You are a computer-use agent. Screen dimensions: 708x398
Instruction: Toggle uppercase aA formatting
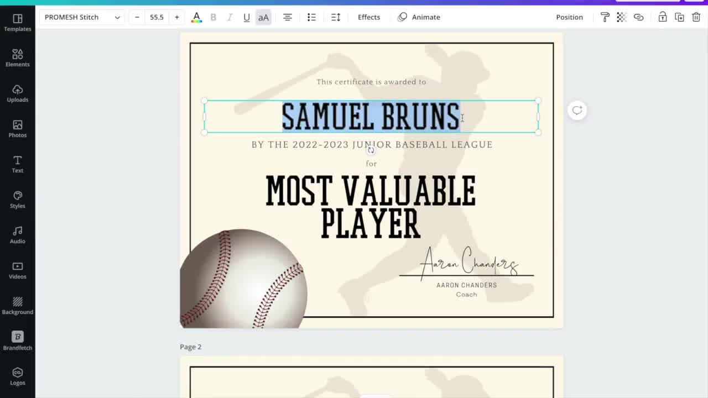tap(263, 17)
